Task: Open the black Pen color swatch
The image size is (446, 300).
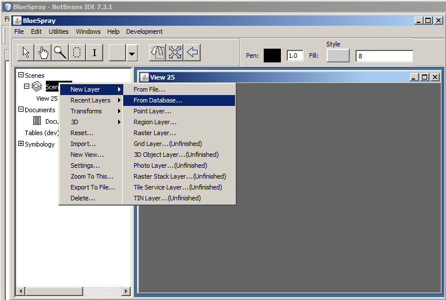Action: 272,56
